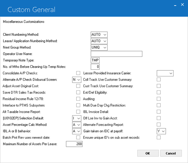188x163 pixels.
Task: Check Save DTR Sales Tax Records
Action: (x=78, y=92)
